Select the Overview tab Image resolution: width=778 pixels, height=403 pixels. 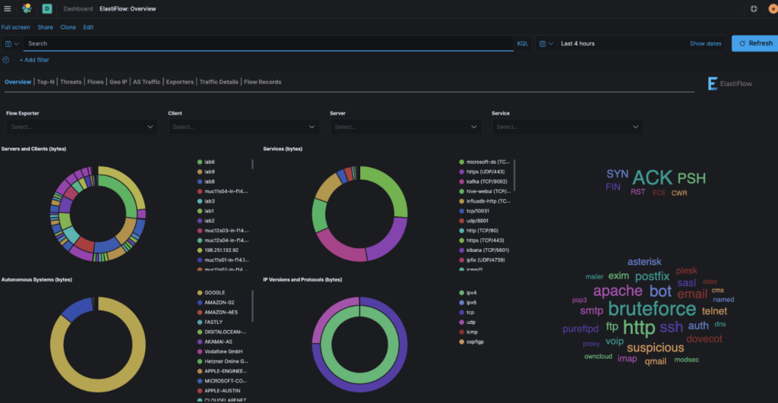[18, 82]
